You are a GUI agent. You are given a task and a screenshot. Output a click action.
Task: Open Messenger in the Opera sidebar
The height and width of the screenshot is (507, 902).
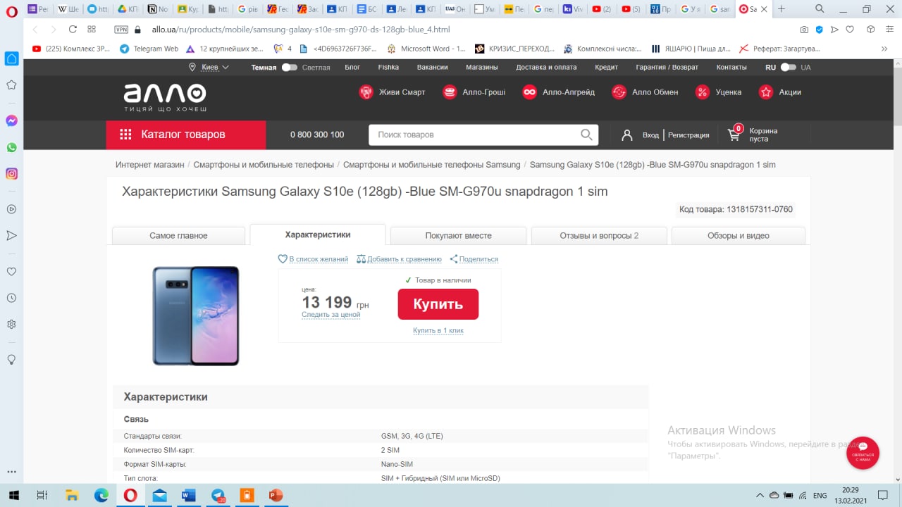pos(11,121)
